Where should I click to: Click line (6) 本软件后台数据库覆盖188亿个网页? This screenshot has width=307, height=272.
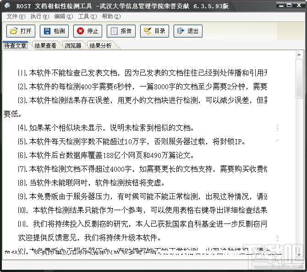point(106,155)
